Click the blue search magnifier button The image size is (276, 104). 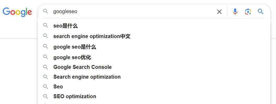[x=261, y=11]
